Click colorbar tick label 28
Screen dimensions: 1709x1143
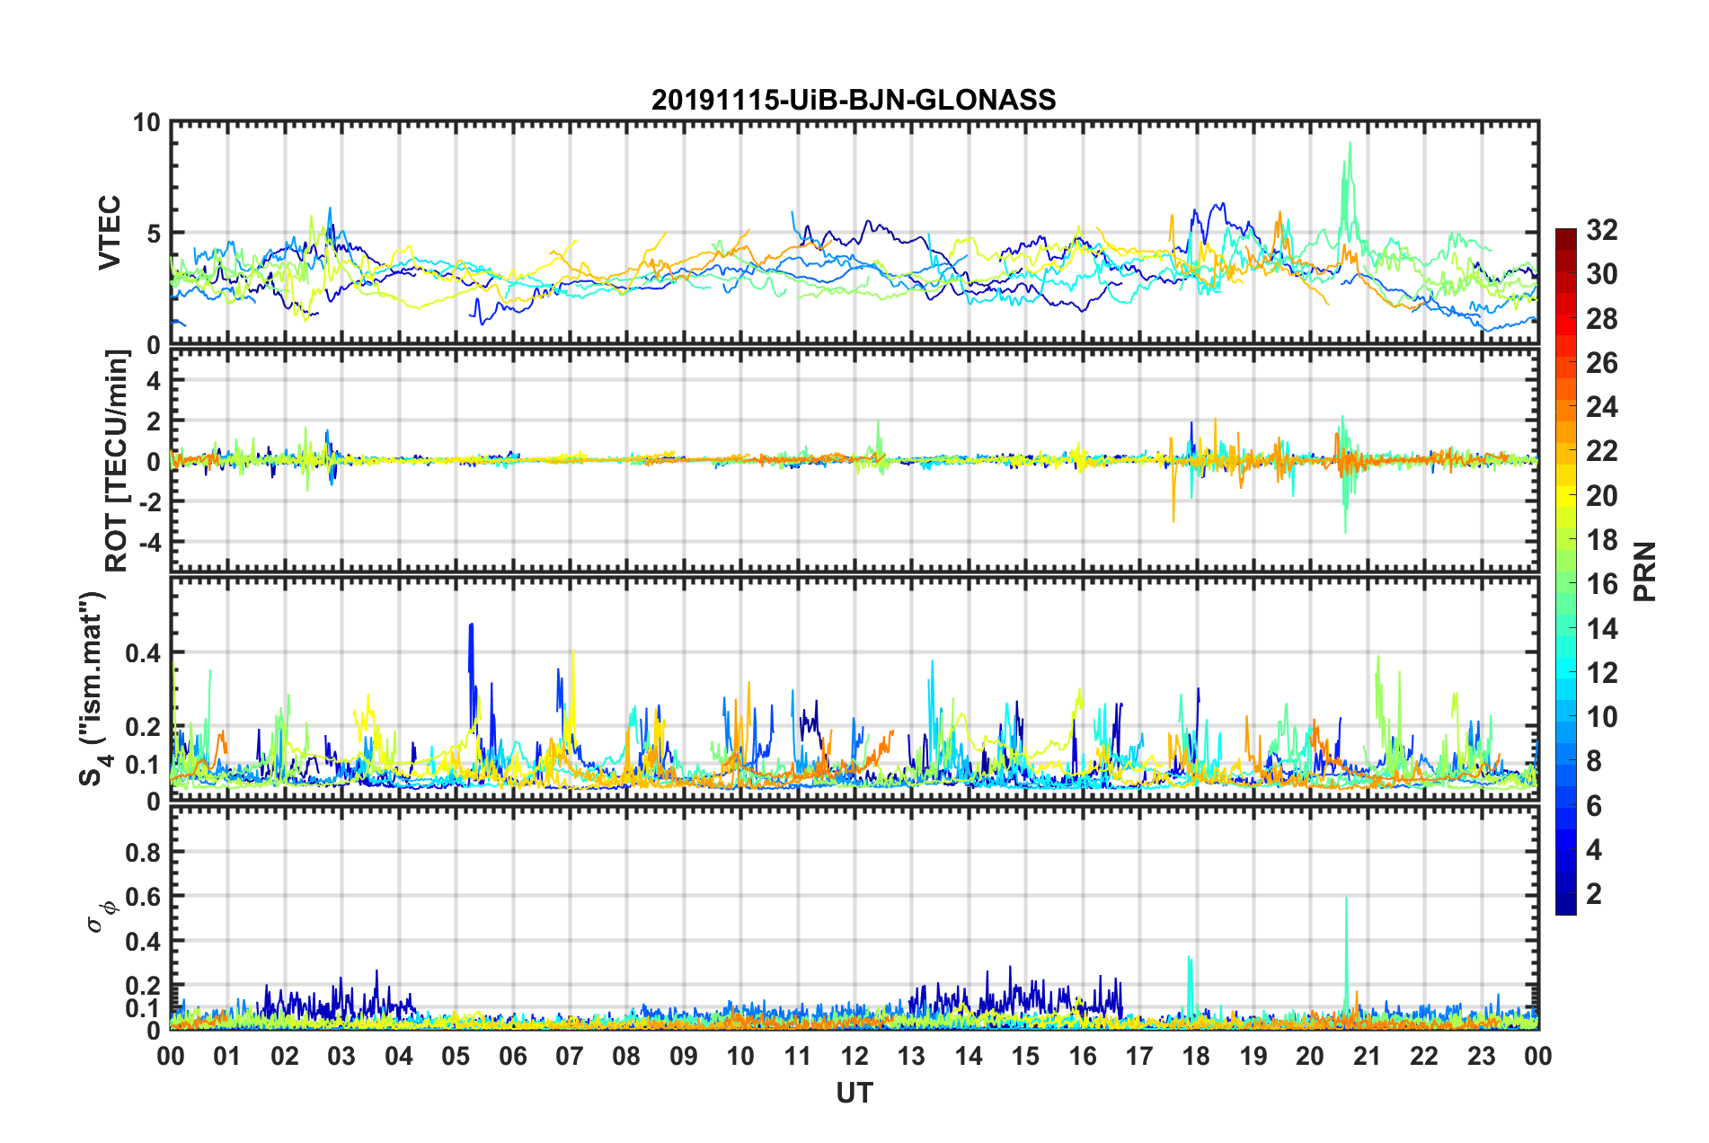[x=1601, y=319]
